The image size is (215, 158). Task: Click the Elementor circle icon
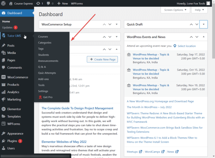(3, 109)
